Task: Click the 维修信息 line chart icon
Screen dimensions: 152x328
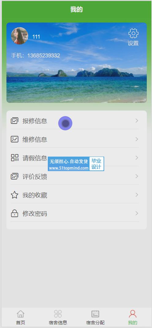Action: point(14,139)
